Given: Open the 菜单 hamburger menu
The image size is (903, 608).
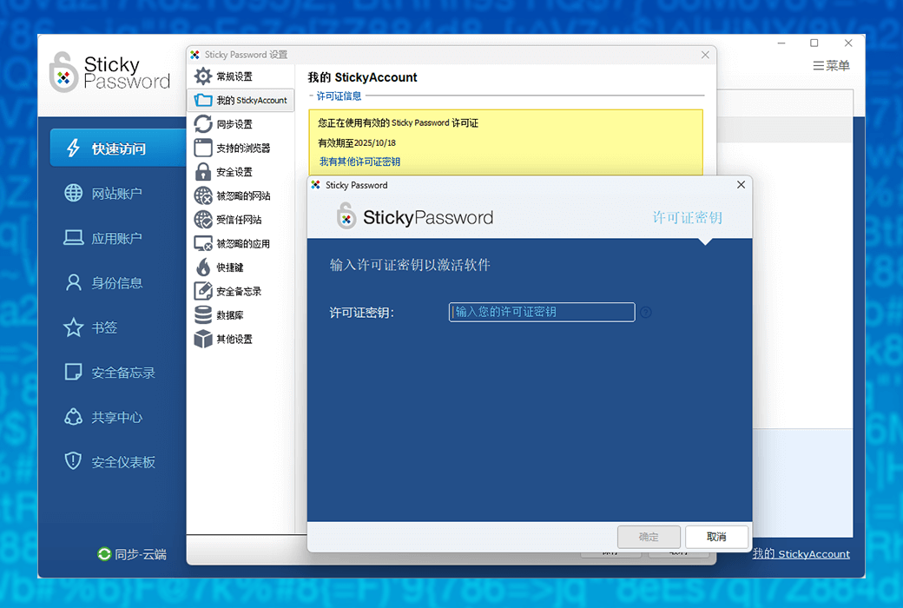Looking at the screenshot, I should [831, 66].
